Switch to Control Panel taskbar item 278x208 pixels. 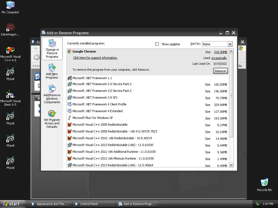[94, 204]
